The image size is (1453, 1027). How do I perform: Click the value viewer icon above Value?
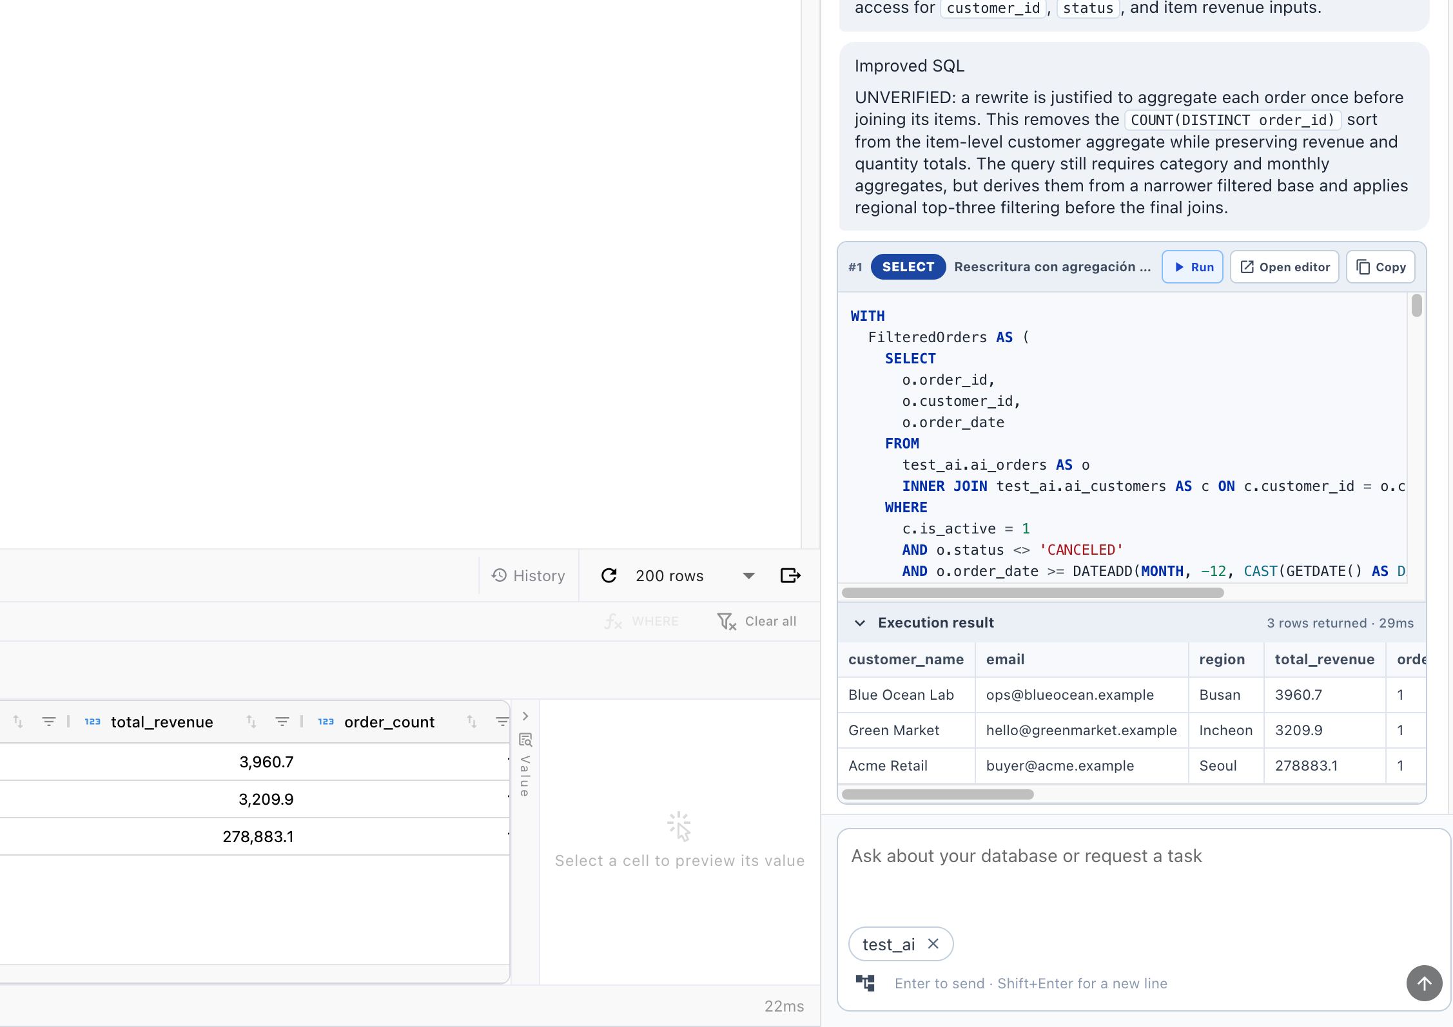coord(525,740)
